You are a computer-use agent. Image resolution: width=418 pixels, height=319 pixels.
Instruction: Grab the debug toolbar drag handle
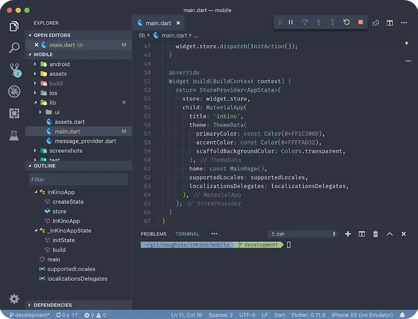coord(280,22)
